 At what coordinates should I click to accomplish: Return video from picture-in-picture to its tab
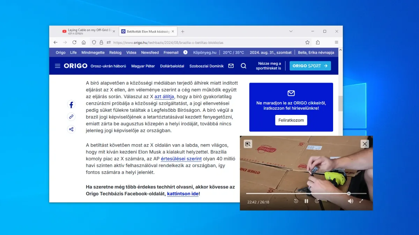click(x=248, y=144)
